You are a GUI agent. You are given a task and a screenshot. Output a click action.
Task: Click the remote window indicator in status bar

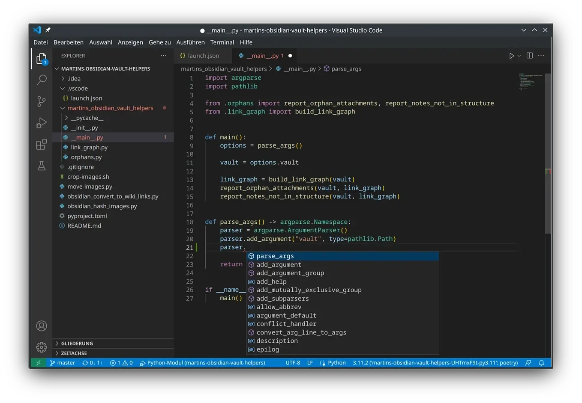(x=38, y=363)
